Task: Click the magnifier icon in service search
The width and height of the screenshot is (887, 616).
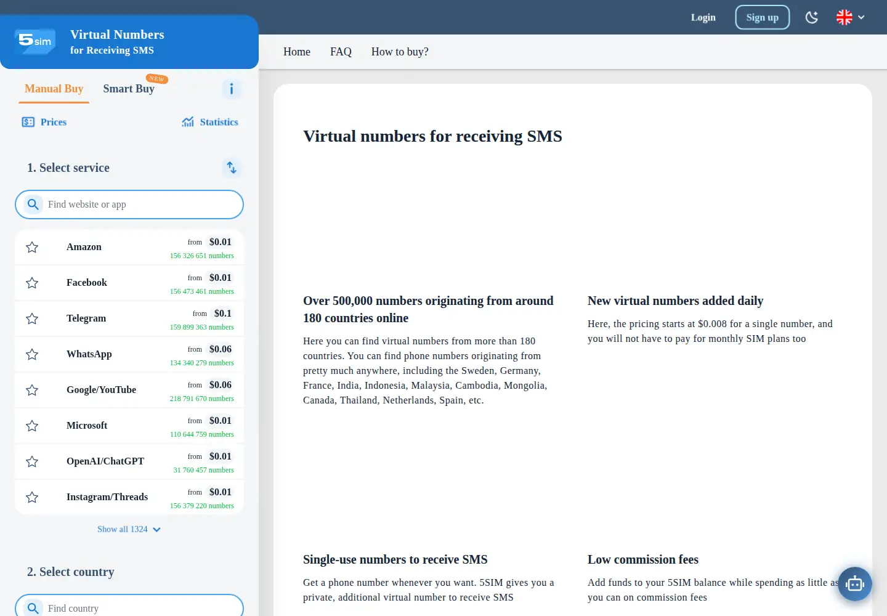Action: pos(33,205)
